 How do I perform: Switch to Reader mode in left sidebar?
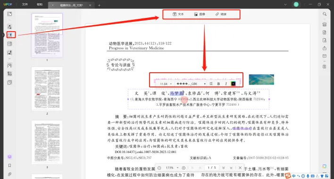(x=9, y=14)
